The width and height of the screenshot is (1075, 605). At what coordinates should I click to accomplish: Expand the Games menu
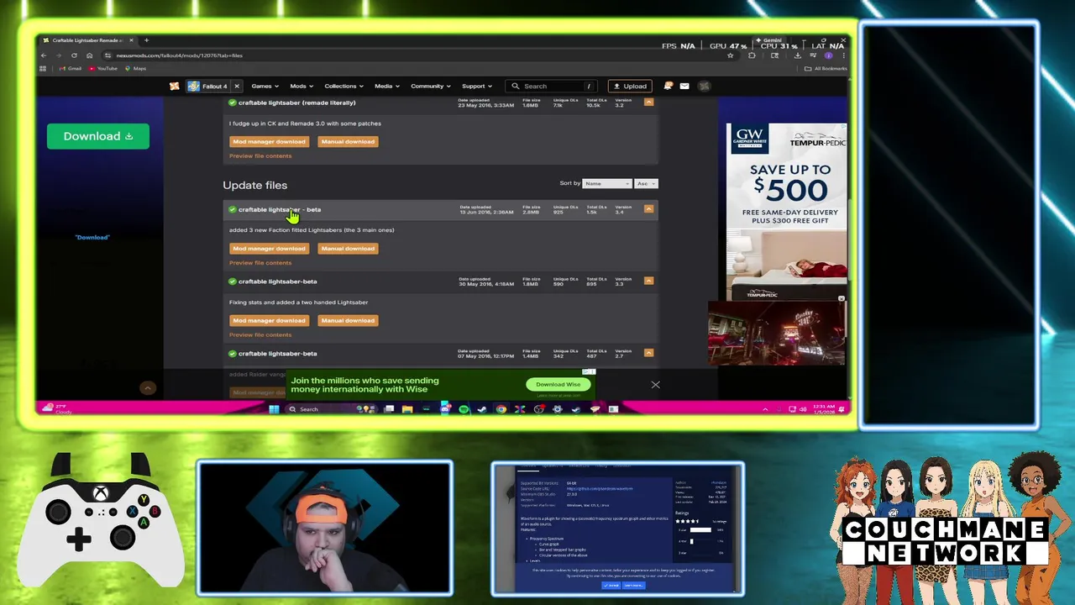265,86
